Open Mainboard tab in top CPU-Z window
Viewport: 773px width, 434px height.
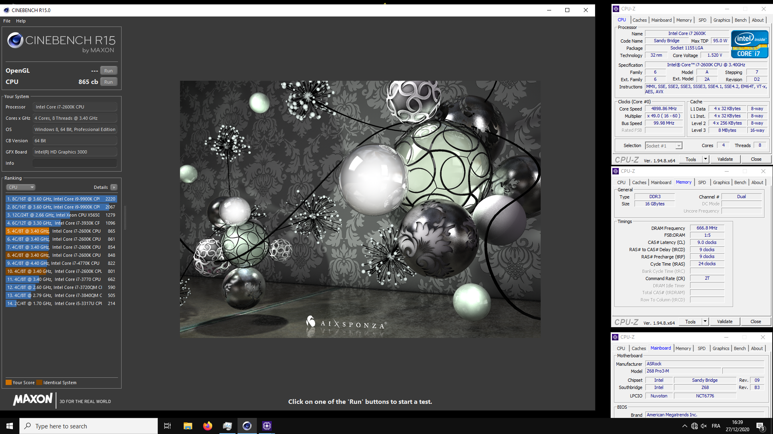661,20
